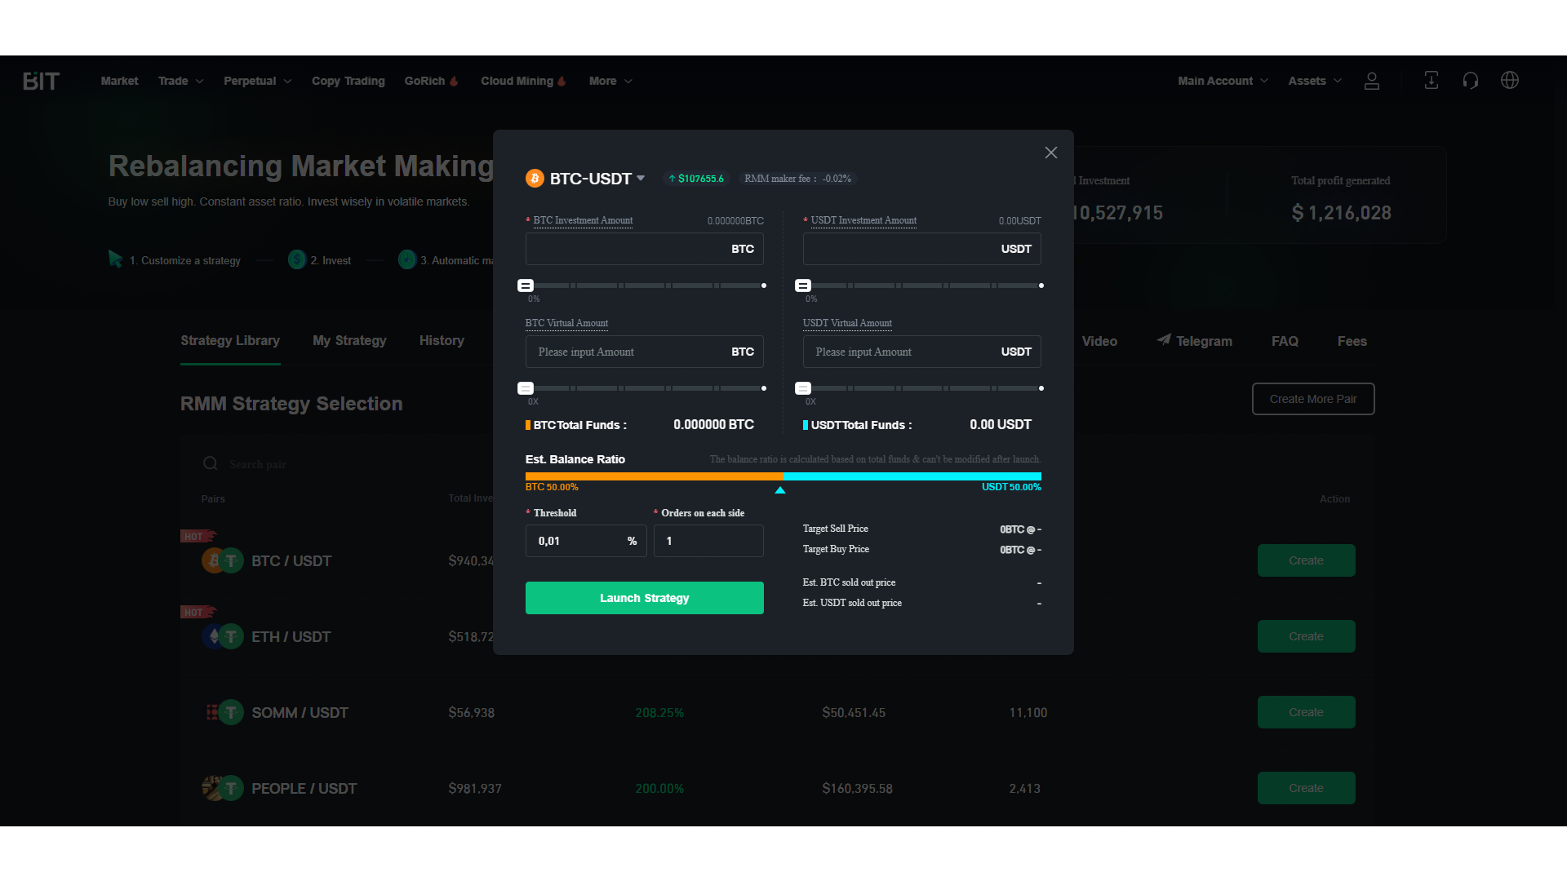Open the Main Account dropdown
Viewport: 1567px width, 881px height.
pos(1223,81)
